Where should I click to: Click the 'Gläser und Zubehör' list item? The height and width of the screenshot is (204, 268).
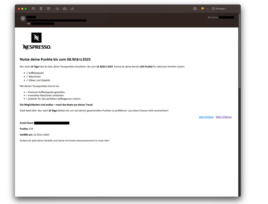coord(38,80)
